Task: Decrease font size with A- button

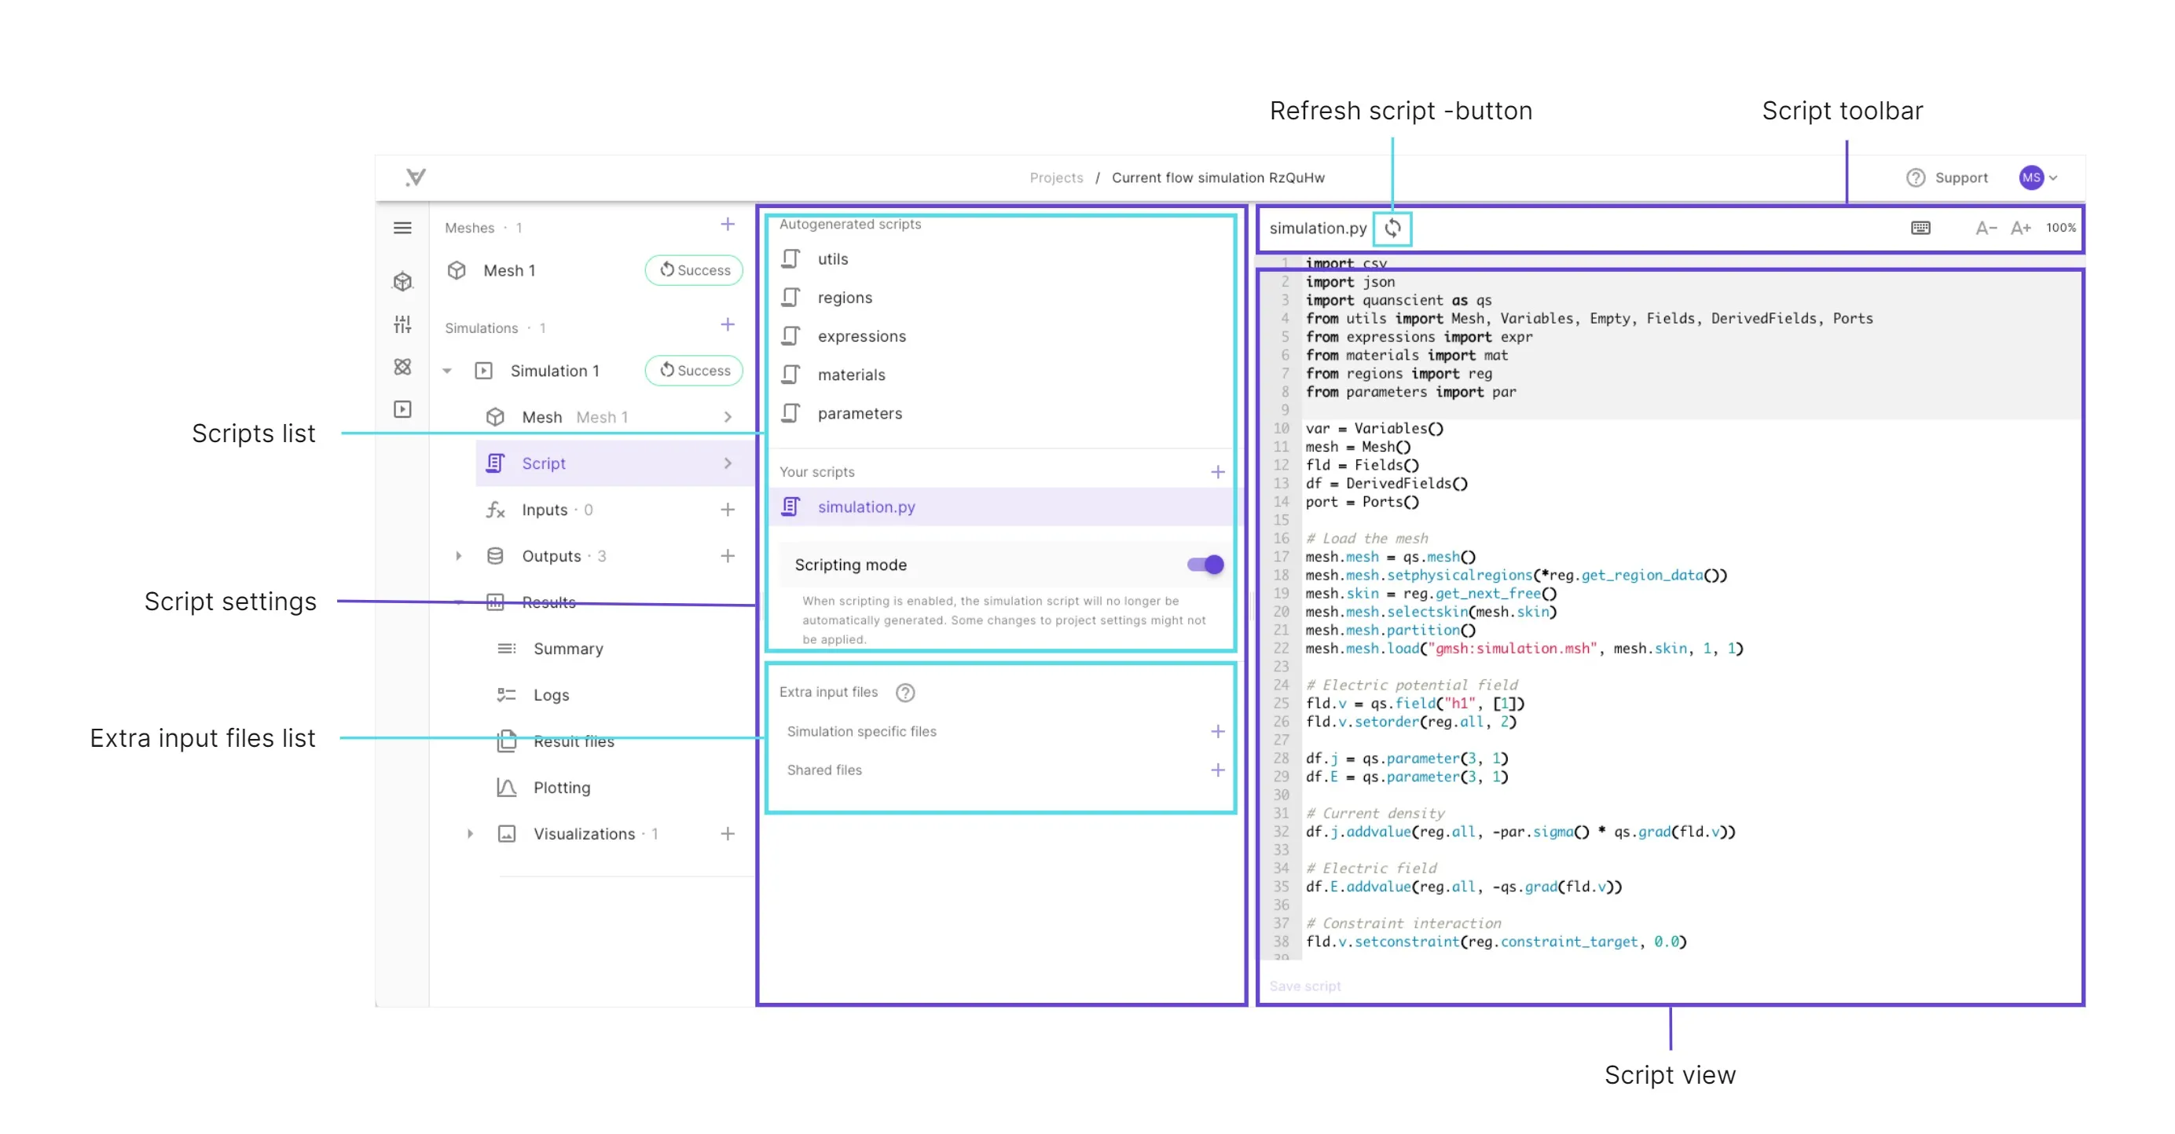Action: tap(1986, 228)
